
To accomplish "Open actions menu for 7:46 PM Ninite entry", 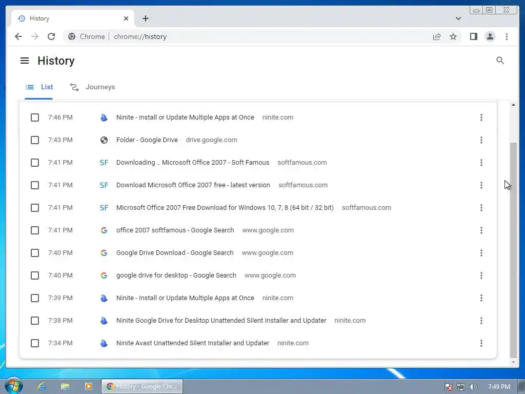I will click(x=481, y=117).
